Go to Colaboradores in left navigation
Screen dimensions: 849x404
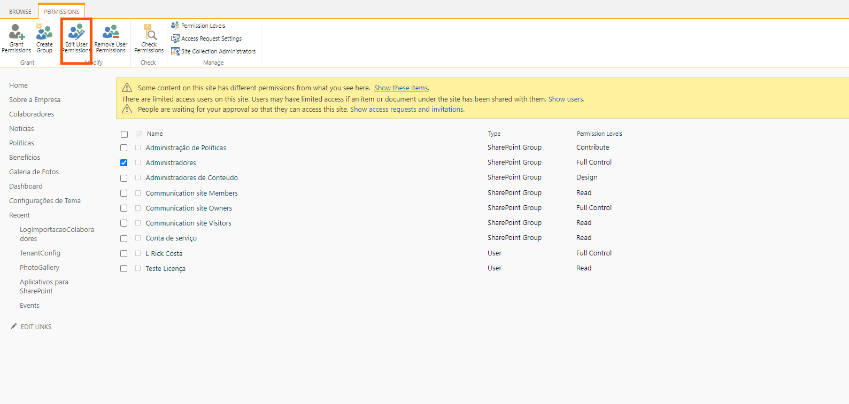click(x=32, y=114)
